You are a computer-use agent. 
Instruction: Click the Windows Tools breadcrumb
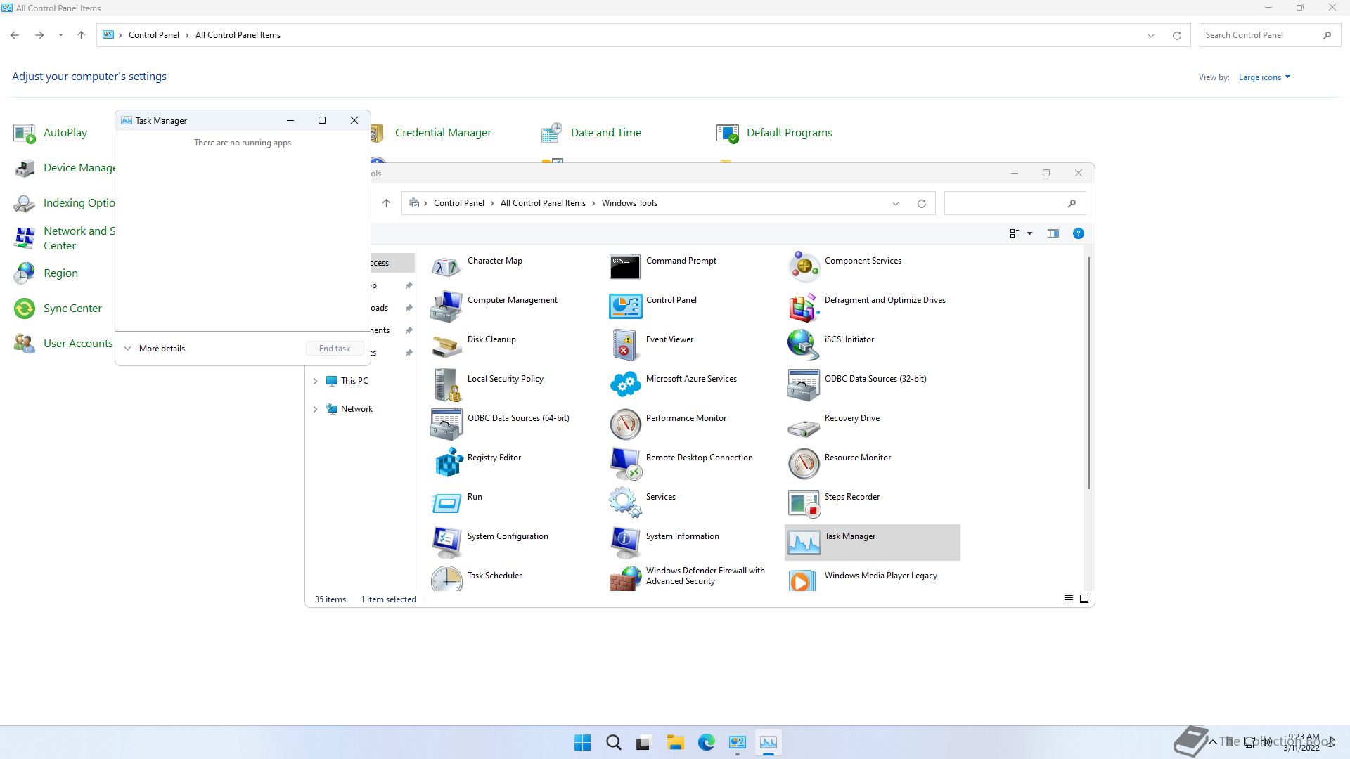629,203
